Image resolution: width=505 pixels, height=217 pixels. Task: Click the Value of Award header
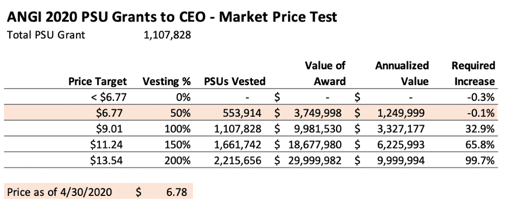click(x=325, y=73)
